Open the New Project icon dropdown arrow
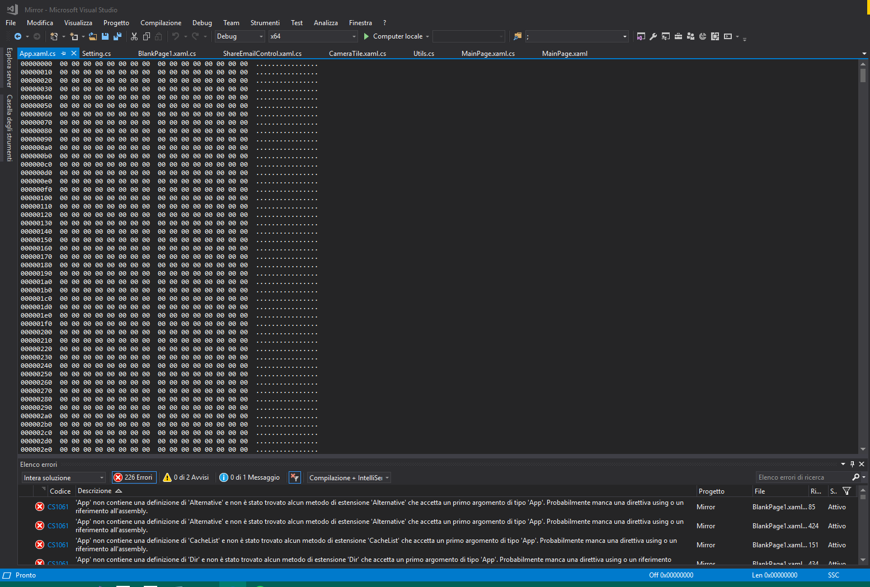 point(63,36)
